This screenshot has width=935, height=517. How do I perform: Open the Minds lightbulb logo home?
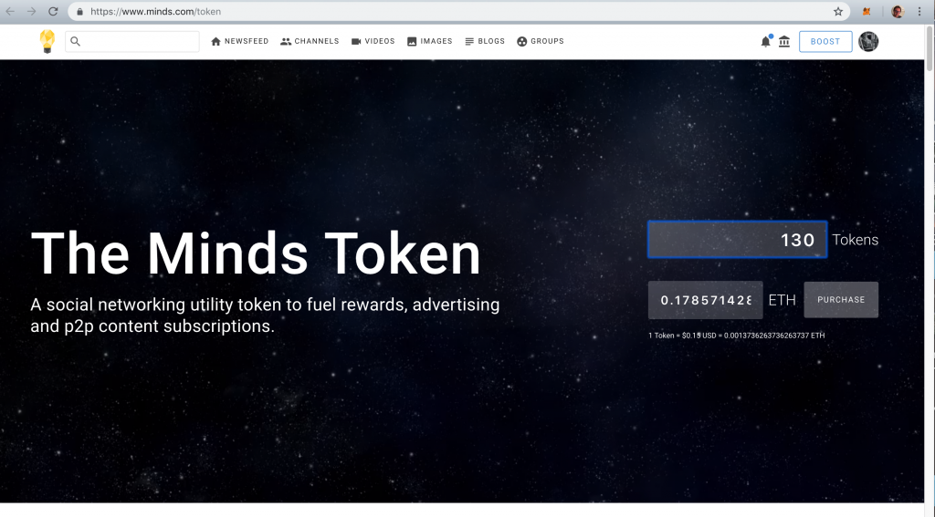point(47,41)
